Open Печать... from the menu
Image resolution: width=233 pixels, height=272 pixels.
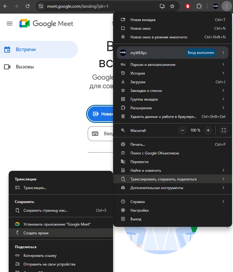(173, 144)
